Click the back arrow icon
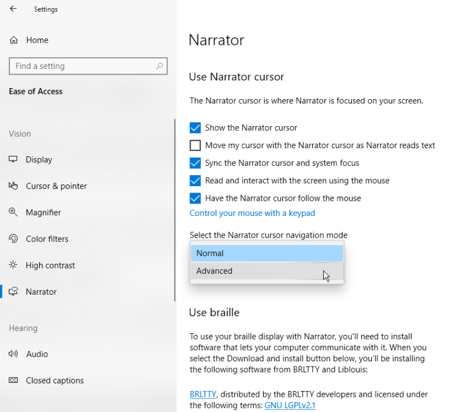Screen dimensions: 449x412 [13, 9]
